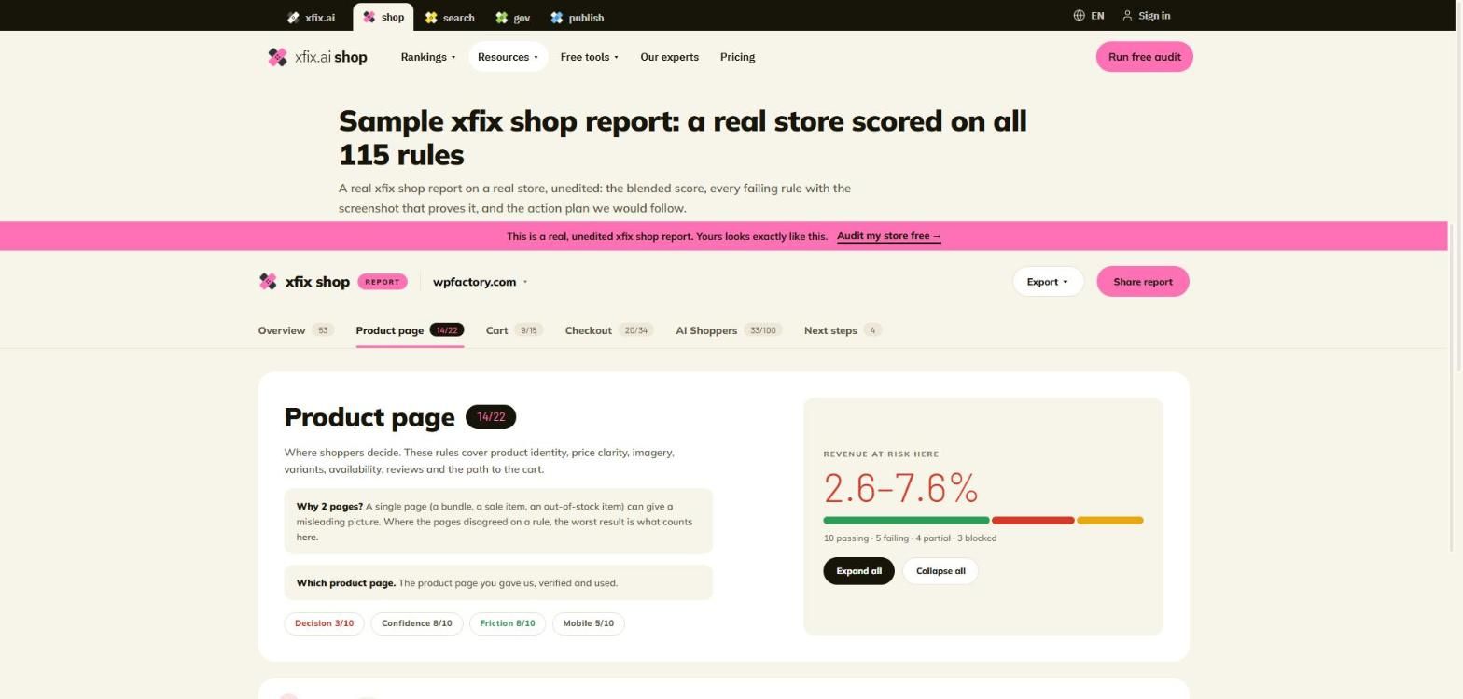Open the Export dropdown
Image resolution: width=1463 pixels, height=699 pixels.
[1048, 282]
